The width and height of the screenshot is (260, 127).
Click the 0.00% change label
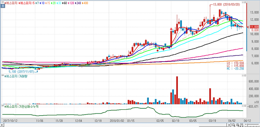point(255,30)
